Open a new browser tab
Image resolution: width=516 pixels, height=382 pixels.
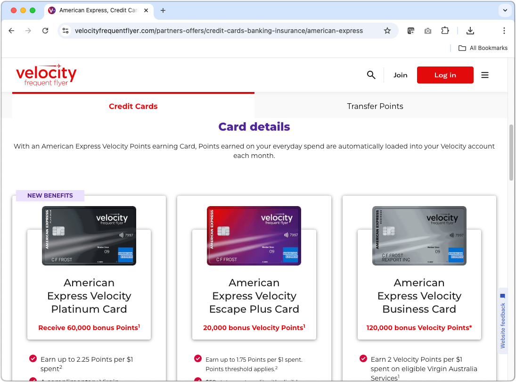coord(163,10)
